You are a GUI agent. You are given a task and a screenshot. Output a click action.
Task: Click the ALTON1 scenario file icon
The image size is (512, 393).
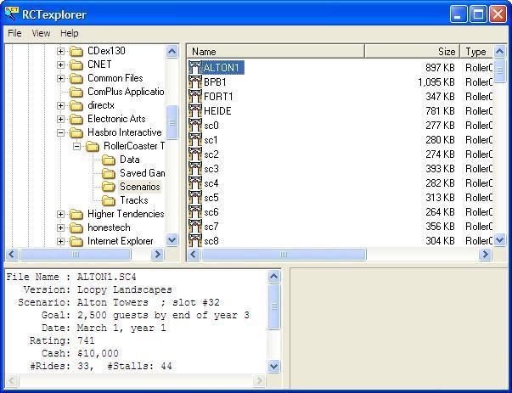tap(195, 68)
